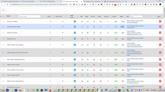This screenshot has width=165, height=92.
Task: Sort table by the # column arrow
Action: coord(5,17)
